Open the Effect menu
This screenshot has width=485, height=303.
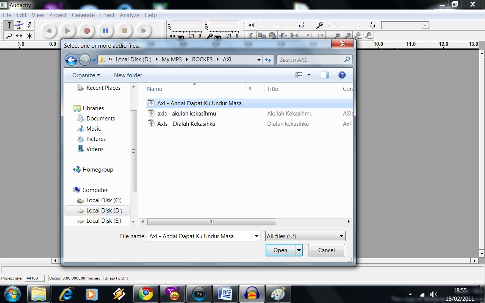click(x=107, y=15)
